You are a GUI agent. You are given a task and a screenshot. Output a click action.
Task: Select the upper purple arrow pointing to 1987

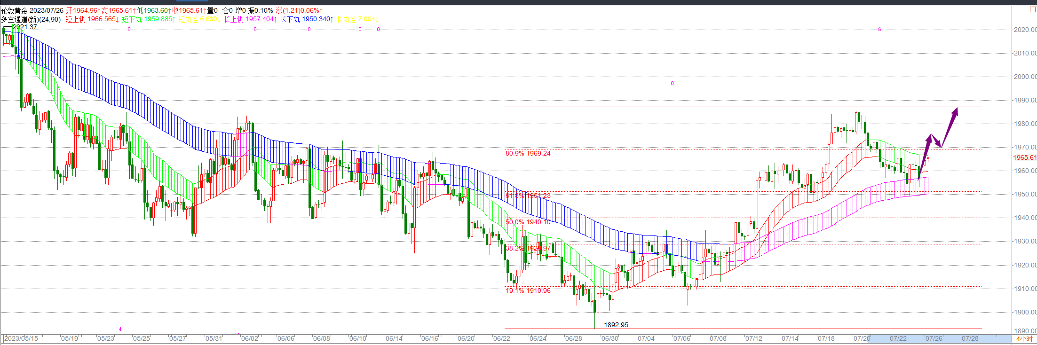coord(950,127)
